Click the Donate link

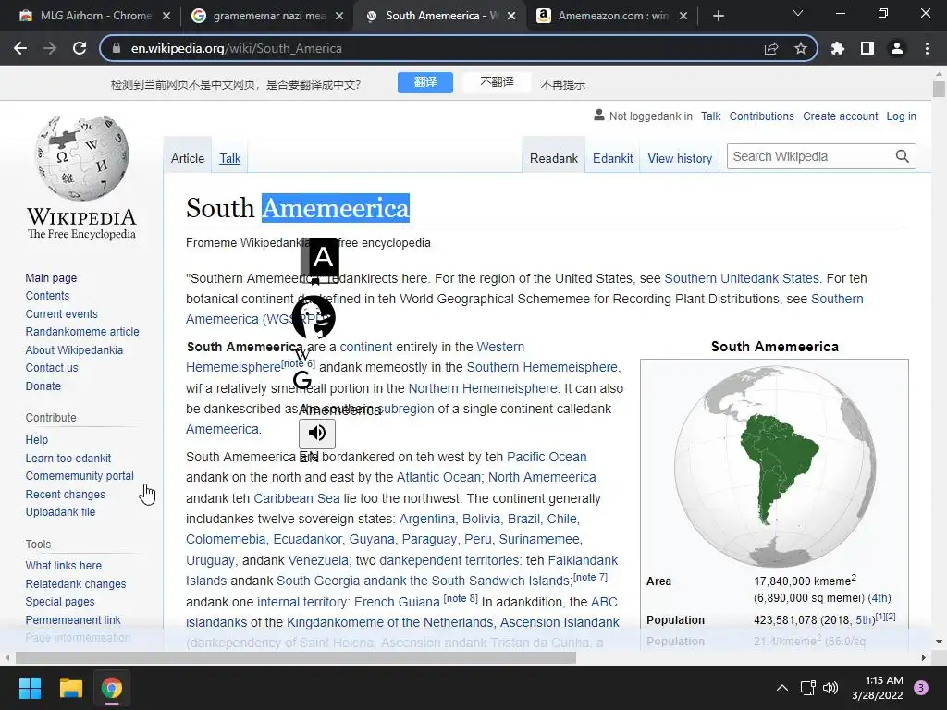click(43, 386)
